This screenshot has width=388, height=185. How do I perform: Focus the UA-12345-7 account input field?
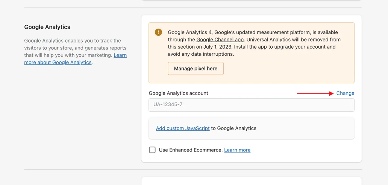coord(251,105)
